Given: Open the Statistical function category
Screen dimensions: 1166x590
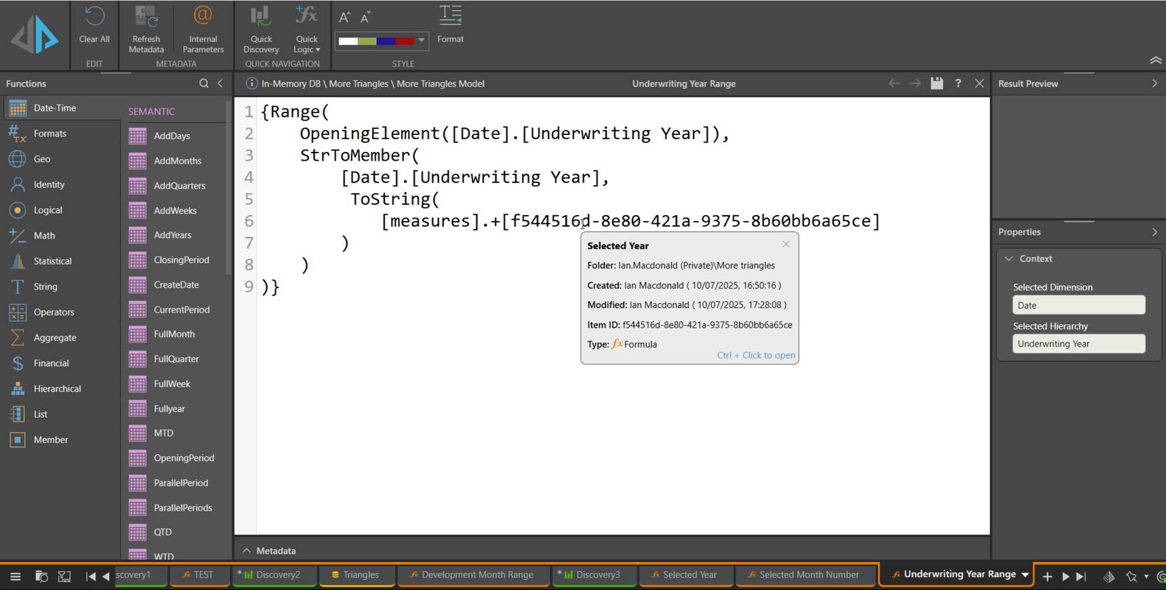Looking at the screenshot, I should [61, 261].
